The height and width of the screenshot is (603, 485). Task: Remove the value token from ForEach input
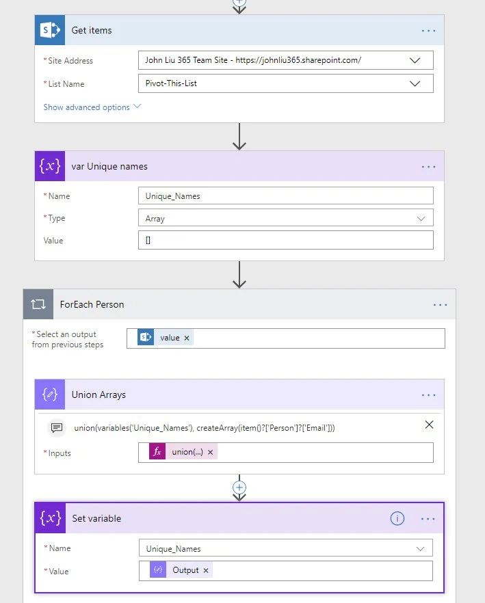point(187,338)
